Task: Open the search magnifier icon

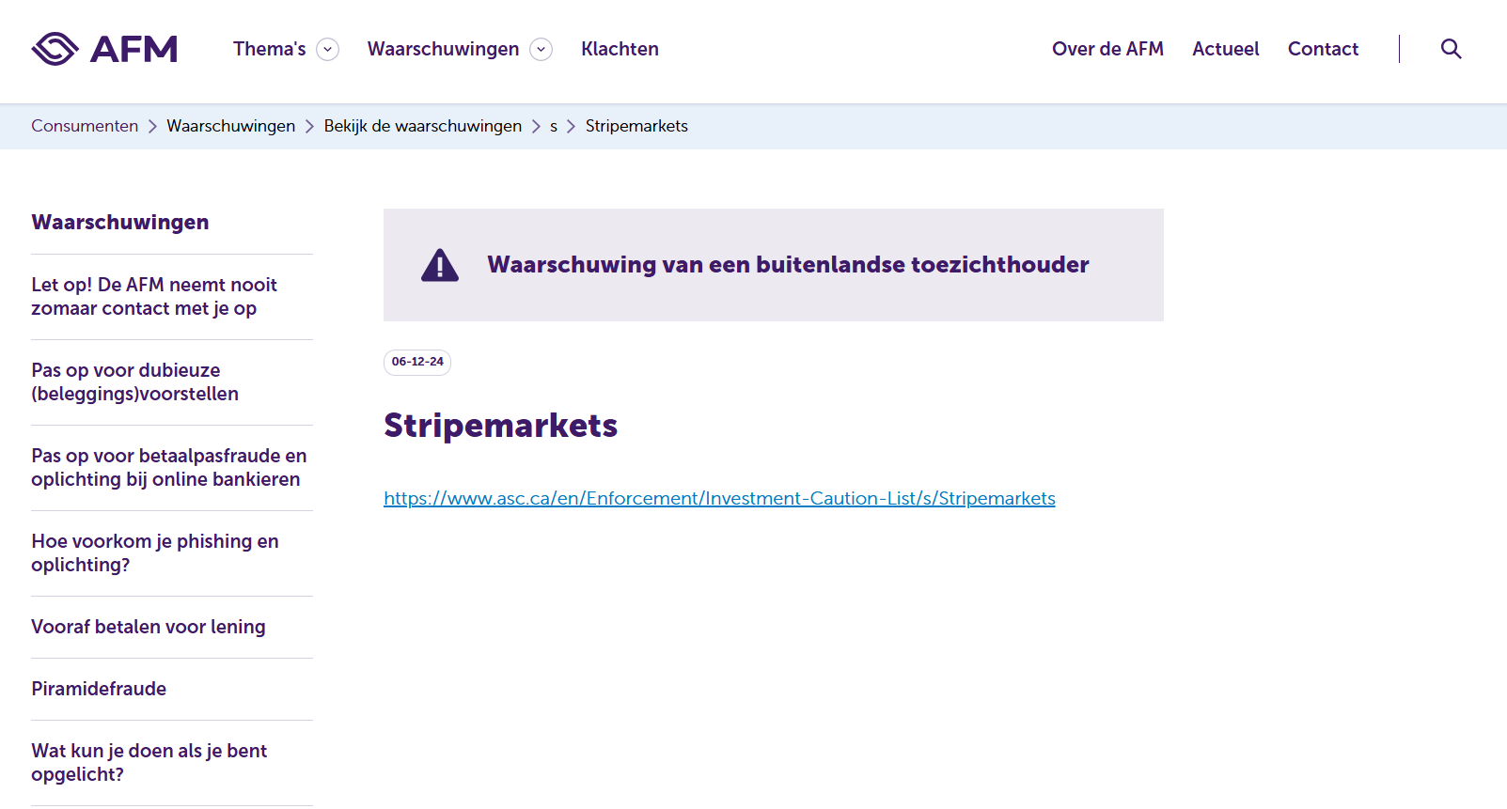Action: [x=1451, y=49]
